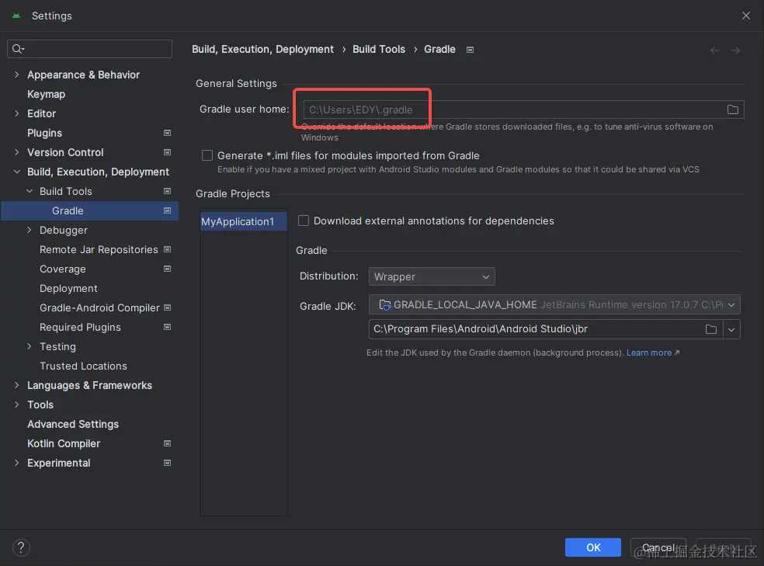The width and height of the screenshot is (764, 566).
Task: Open Remote Jar Repositories settings
Action: pyautogui.click(x=99, y=249)
